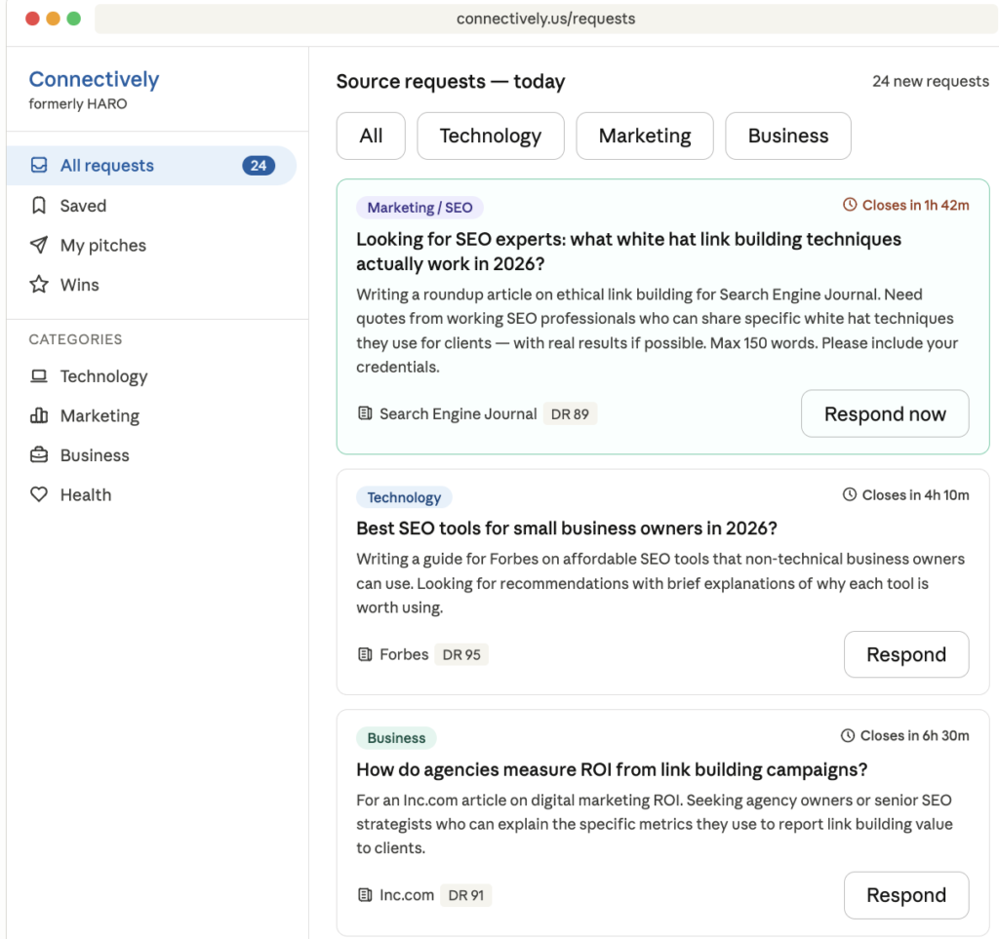Click Respond on the Inc.com request
This screenshot has width=999, height=939.
(906, 895)
